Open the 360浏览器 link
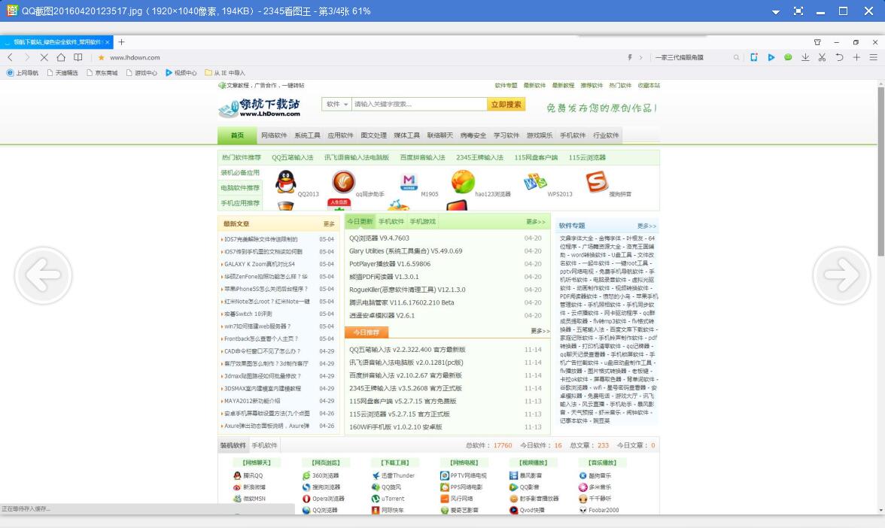 coord(321,475)
